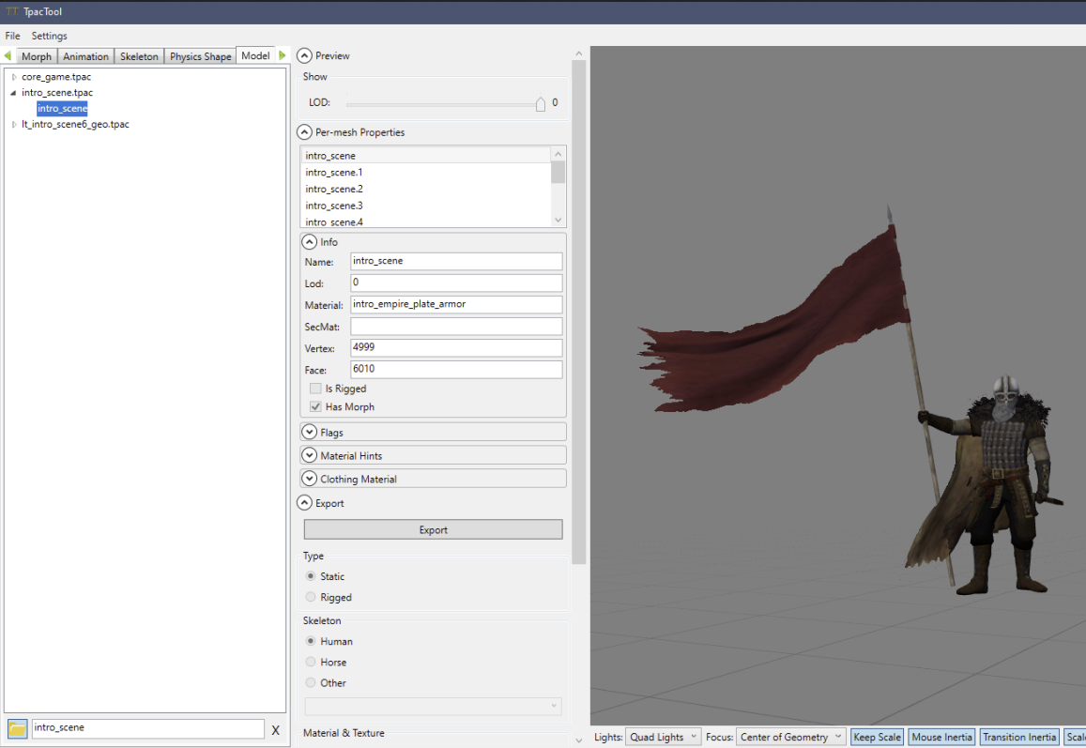Click the folder open icon at bottom left
The height and width of the screenshot is (748, 1086).
pyautogui.click(x=17, y=728)
